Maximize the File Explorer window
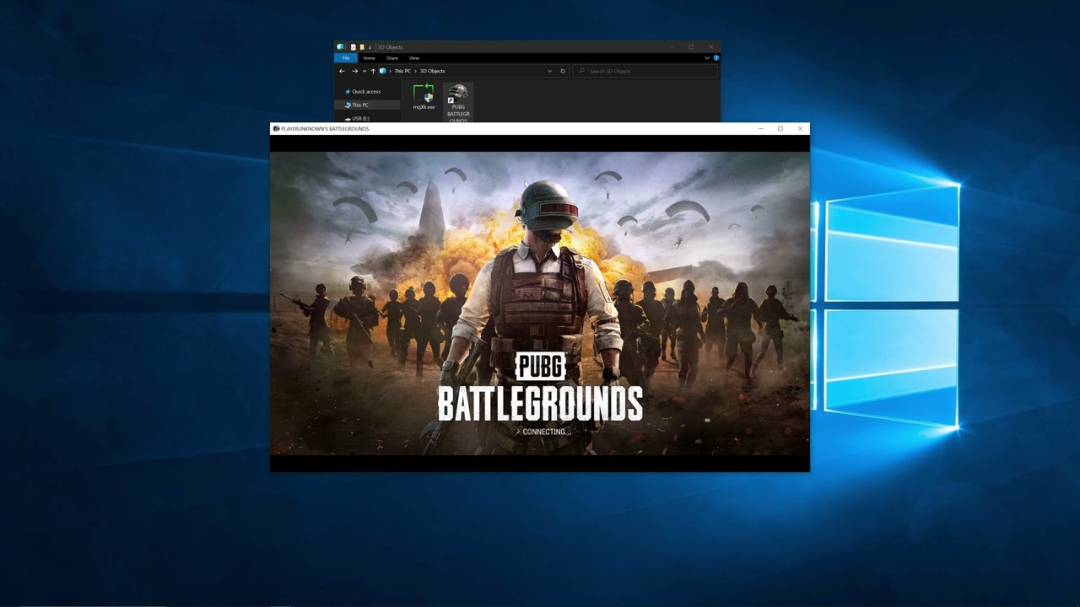The image size is (1080, 607). 691,46
